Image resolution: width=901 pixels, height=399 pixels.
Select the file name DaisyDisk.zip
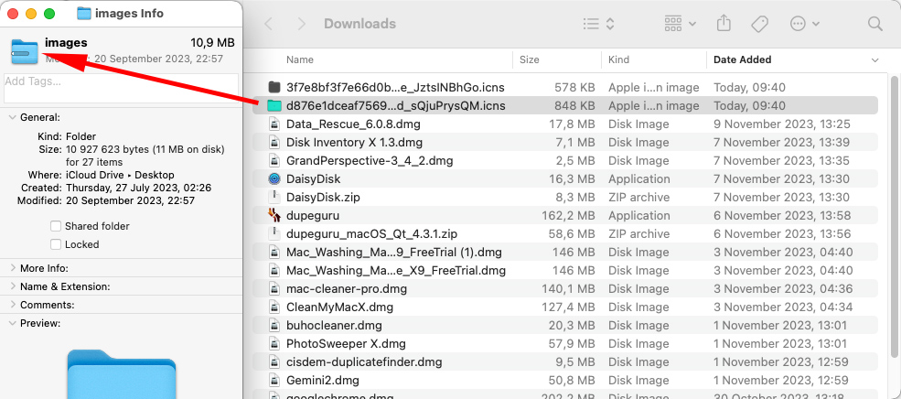coord(323,197)
